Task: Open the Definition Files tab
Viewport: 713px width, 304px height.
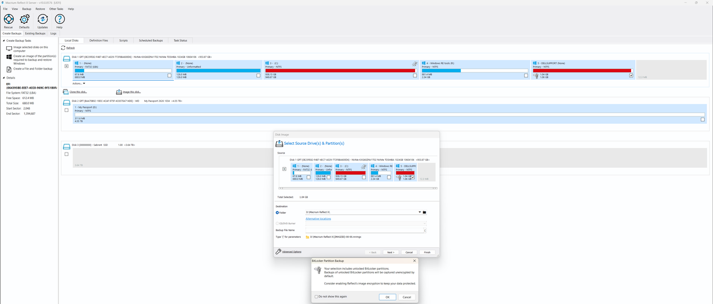Action: coord(99,40)
